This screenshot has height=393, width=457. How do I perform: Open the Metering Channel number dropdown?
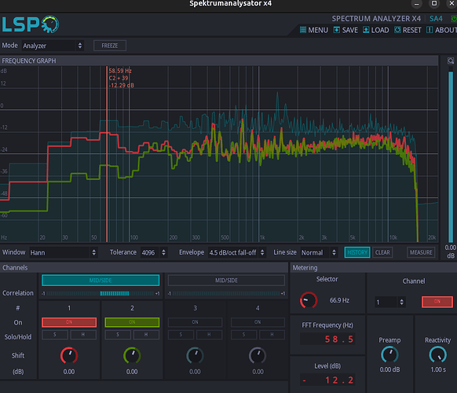(390, 302)
